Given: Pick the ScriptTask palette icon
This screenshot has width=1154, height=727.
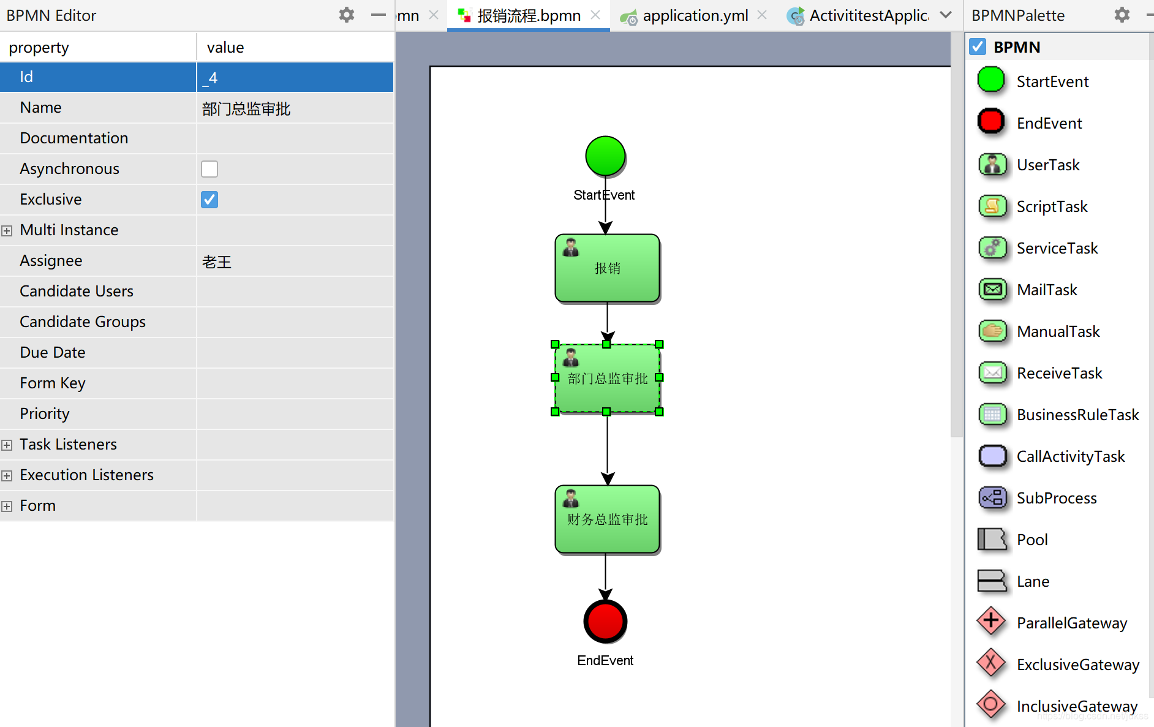Looking at the screenshot, I should tap(992, 206).
